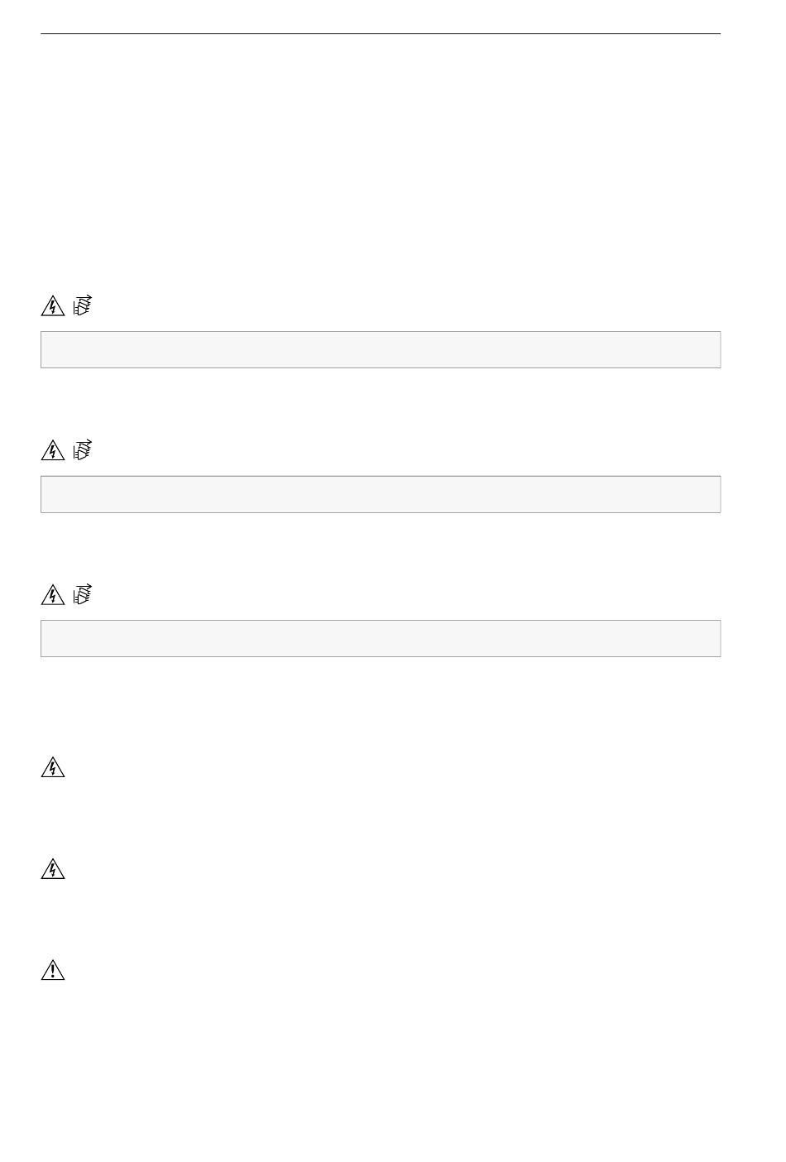The image size is (786, 1162).
Task: Click the exclamation mark caution triangle
Action: click(x=53, y=970)
